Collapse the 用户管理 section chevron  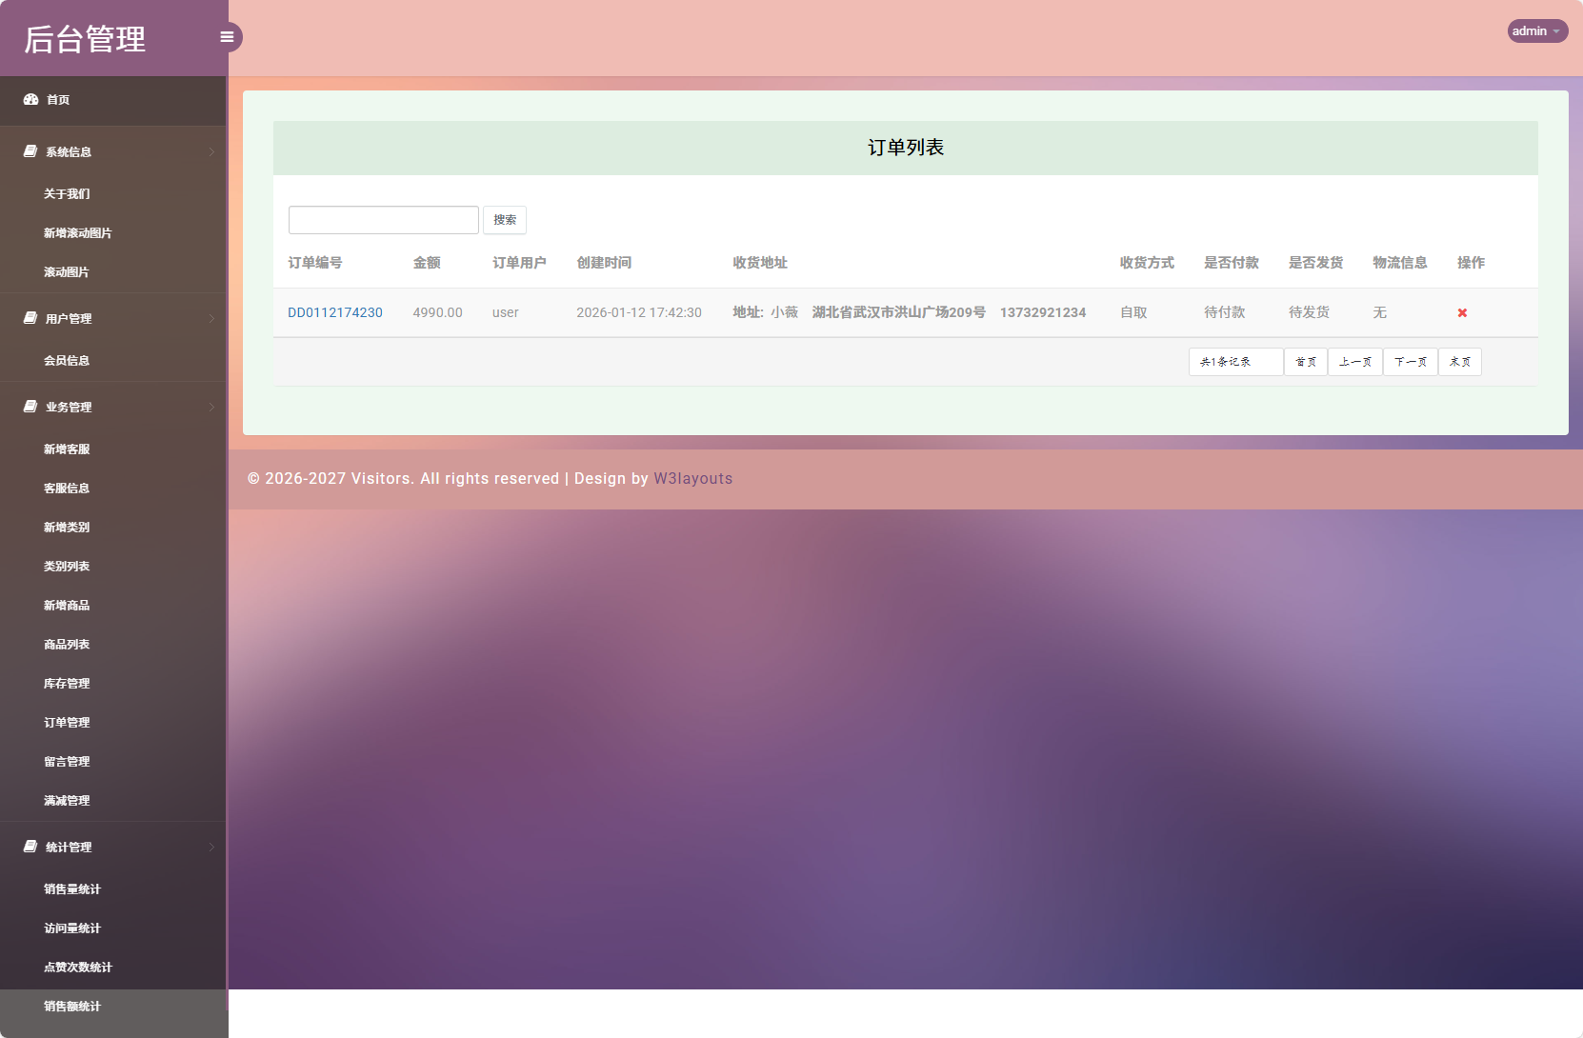[211, 318]
